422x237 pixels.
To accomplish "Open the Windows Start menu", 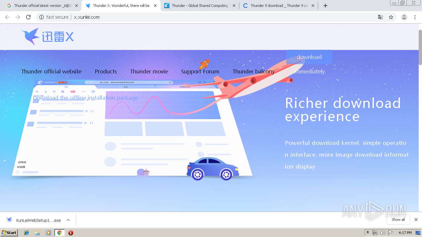I will pos(9,232).
